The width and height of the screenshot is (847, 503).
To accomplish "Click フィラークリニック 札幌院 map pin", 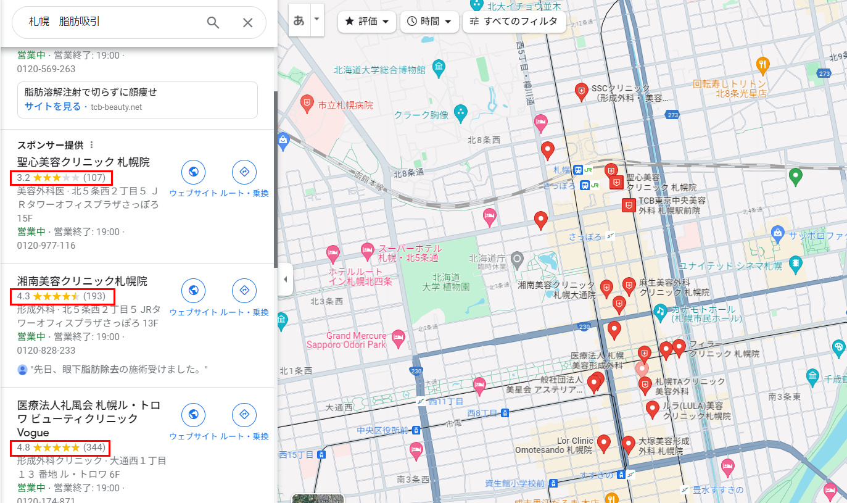I will [x=679, y=347].
